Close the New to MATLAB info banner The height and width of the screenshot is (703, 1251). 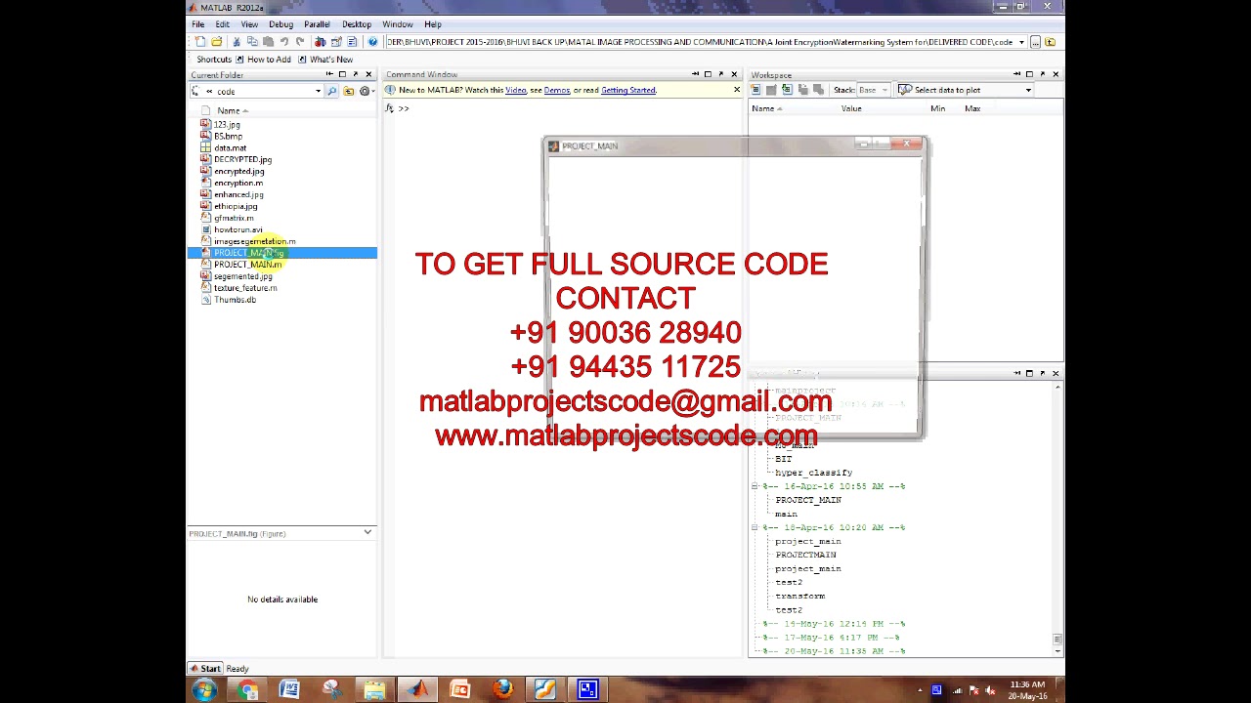737,90
